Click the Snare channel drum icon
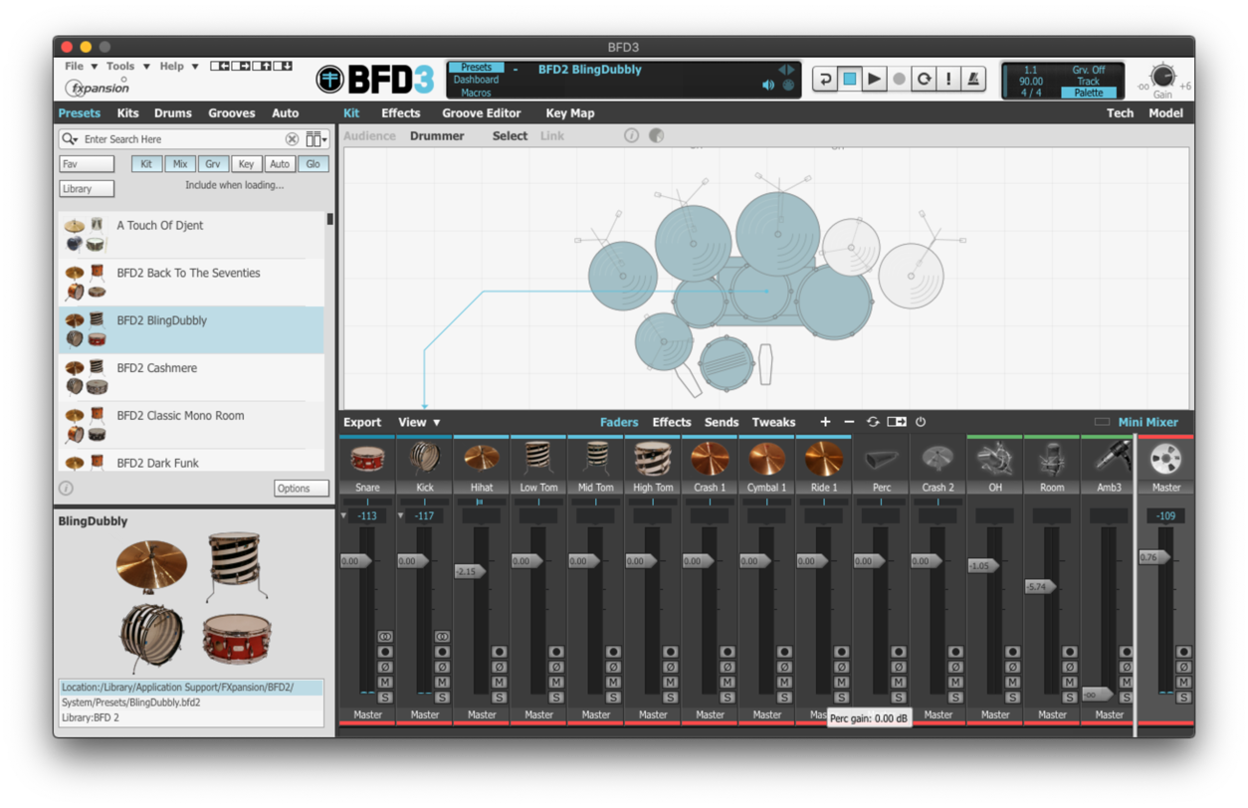 point(367,459)
